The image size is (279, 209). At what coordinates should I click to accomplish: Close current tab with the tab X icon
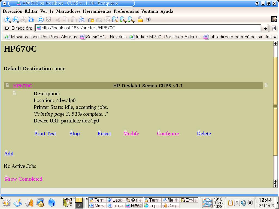coord(99,20)
